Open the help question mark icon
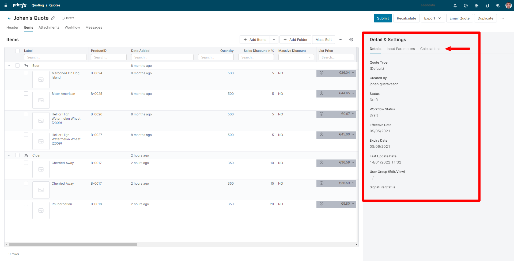The height and width of the screenshot is (261, 514). pos(466,6)
